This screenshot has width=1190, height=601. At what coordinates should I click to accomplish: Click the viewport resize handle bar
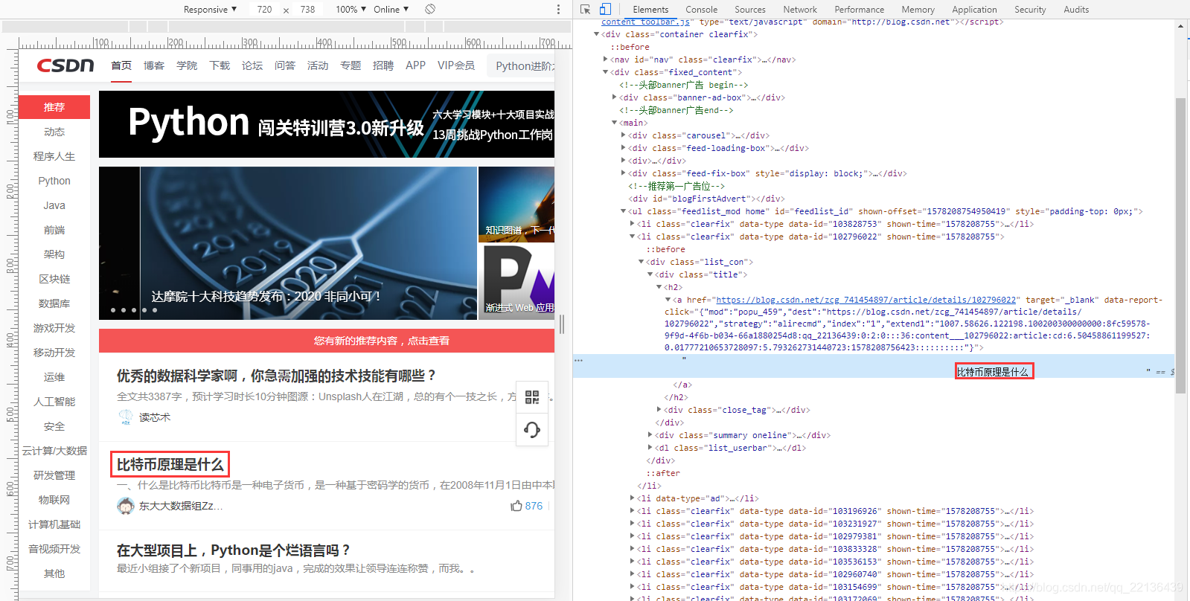[x=562, y=324]
